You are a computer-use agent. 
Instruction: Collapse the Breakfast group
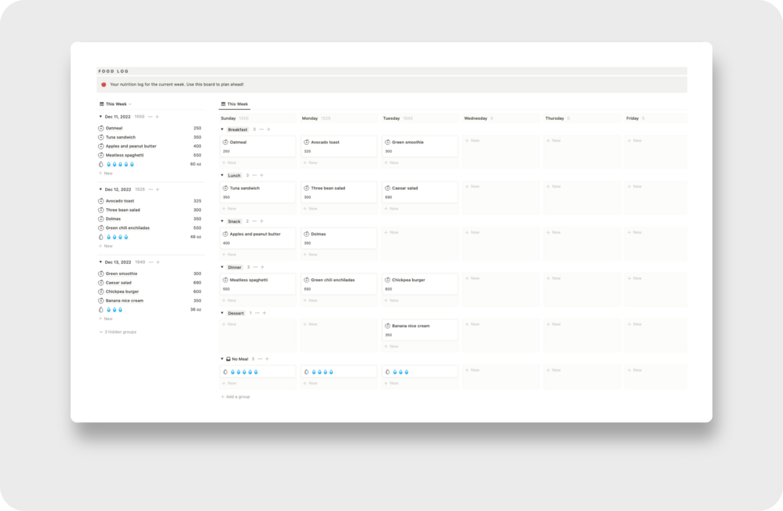click(x=222, y=129)
